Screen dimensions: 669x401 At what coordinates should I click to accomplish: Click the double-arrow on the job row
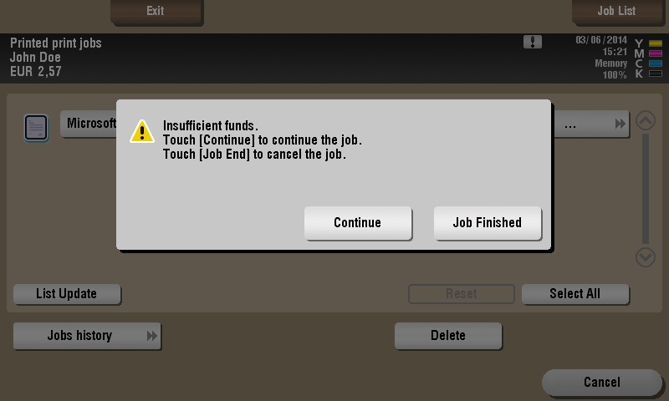[x=620, y=124]
